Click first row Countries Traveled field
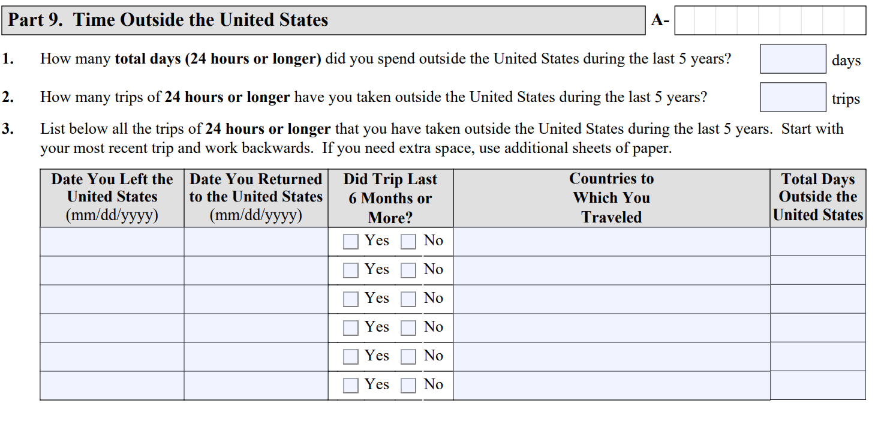The image size is (896, 427). tap(612, 242)
